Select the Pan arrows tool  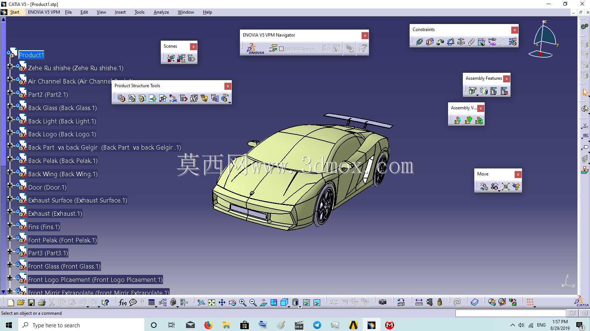pyautogui.click(x=222, y=303)
